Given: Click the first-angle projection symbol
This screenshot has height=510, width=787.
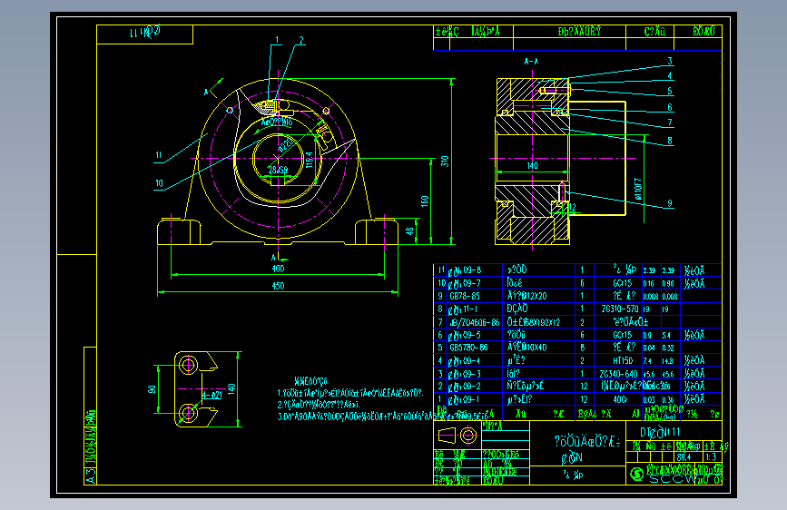Looking at the screenshot, I should tap(457, 436).
